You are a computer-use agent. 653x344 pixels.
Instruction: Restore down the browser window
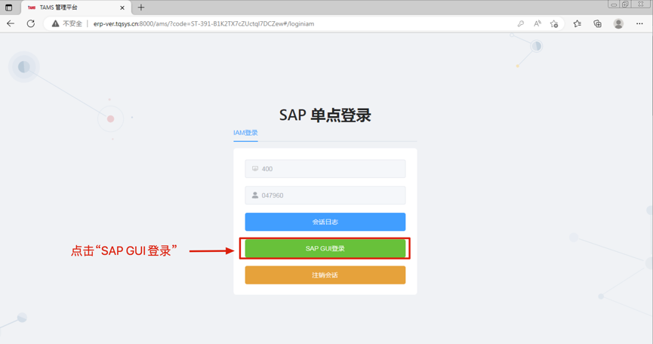pyautogui.click(x=625, y=5)
